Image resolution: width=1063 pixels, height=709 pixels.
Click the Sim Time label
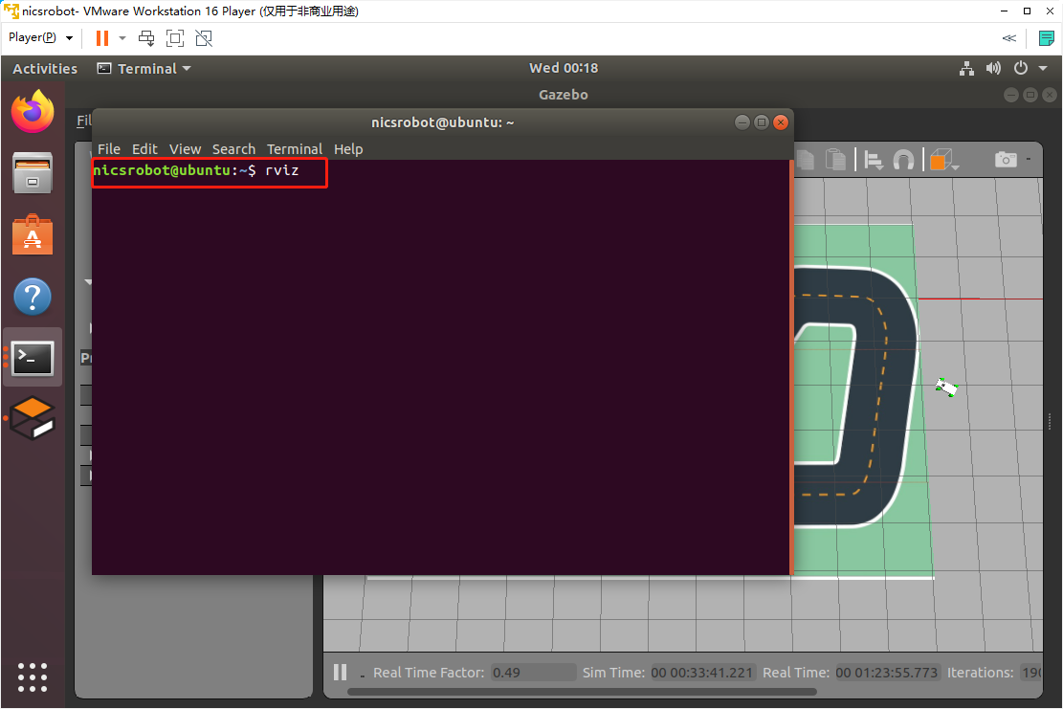click(613, 673)
